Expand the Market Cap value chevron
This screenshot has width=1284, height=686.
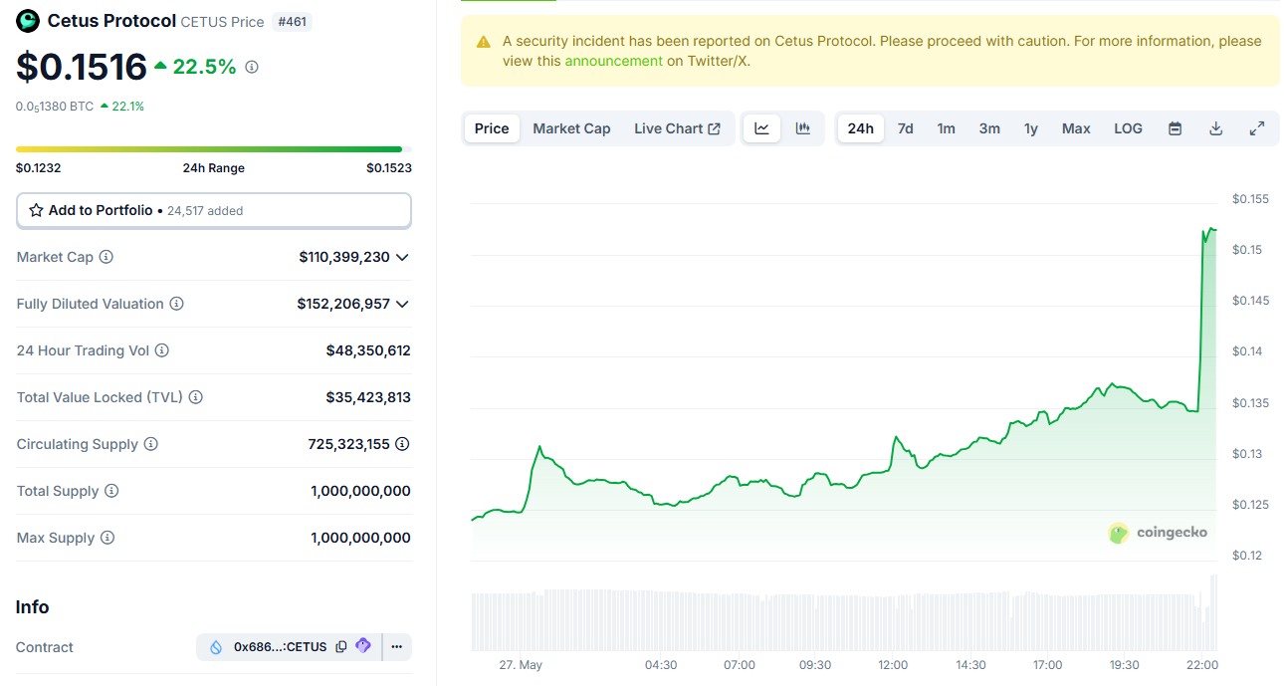click(402, 257)
